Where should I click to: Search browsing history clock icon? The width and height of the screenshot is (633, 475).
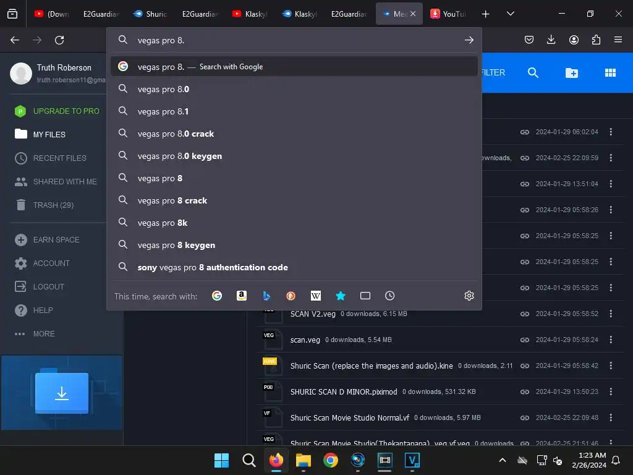389,296
